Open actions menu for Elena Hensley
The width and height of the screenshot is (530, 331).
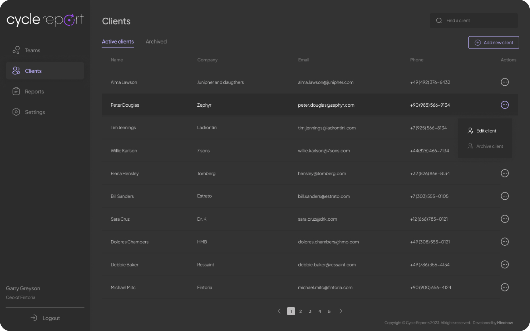coord(504,173)
